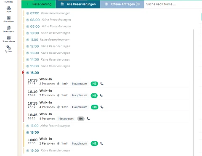The image size is (202, 156).
Task: Click the Hauptraum tag in the H3 row
Action: (80, 84)
